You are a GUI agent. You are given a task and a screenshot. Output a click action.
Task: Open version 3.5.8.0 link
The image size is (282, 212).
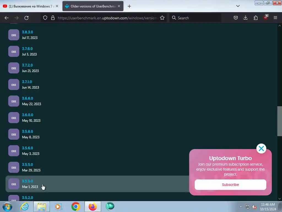click(x=28, y=132)
